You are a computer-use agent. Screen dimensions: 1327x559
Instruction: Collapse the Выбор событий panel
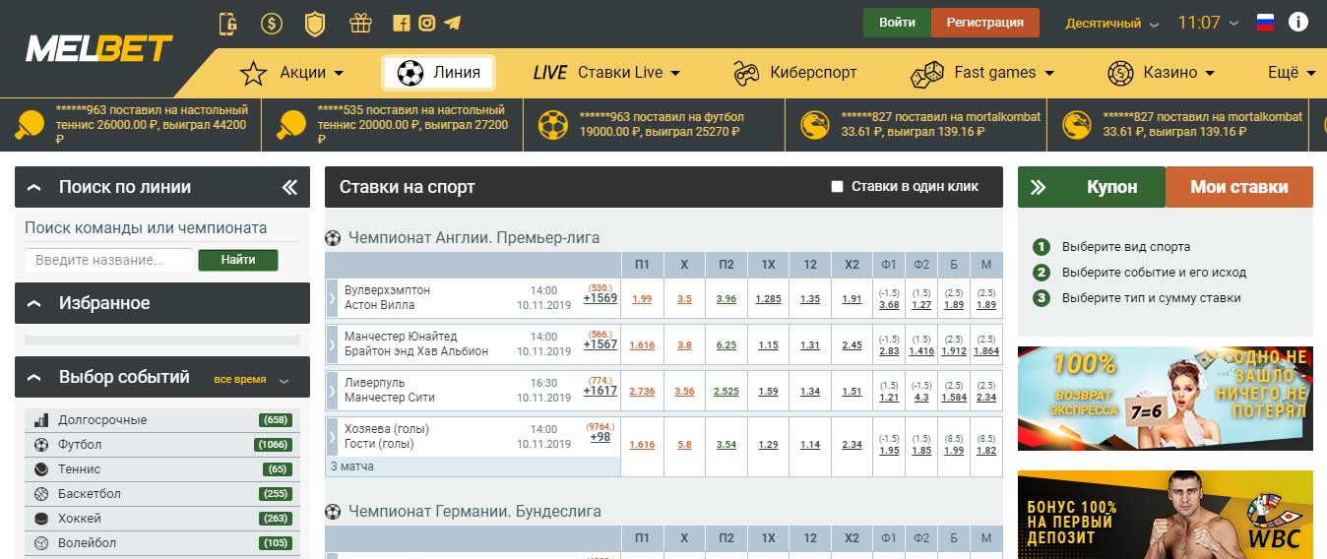(x=34, y=377)
